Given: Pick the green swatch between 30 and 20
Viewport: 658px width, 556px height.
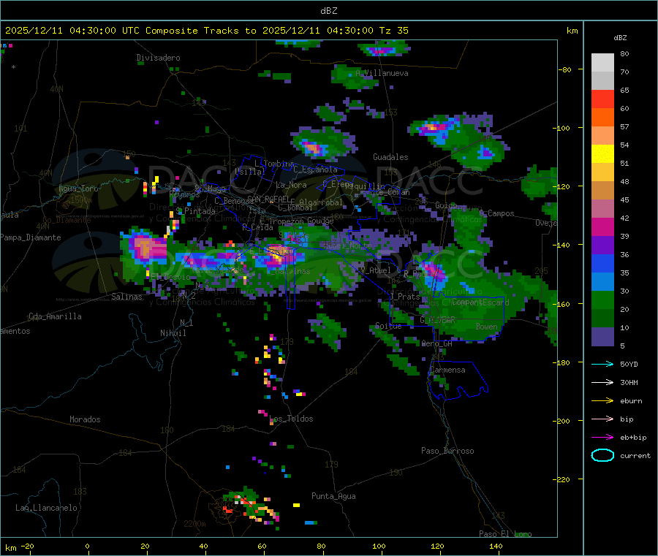Looking at the screenshot, I should tap(602, 300).
